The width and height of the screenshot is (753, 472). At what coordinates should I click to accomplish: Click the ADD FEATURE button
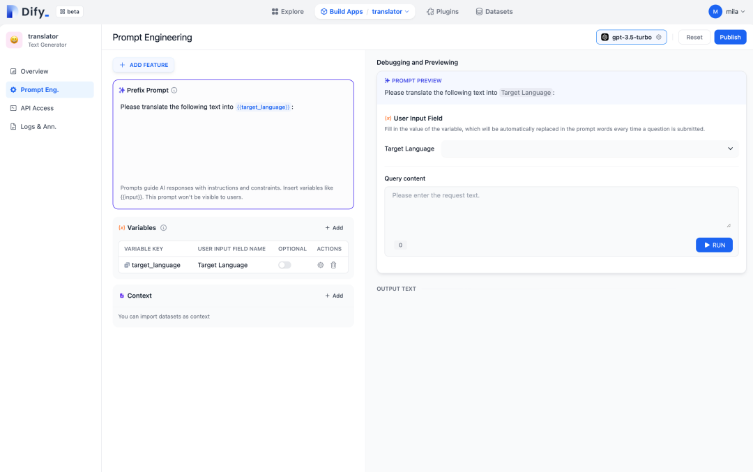click(144, 65)
